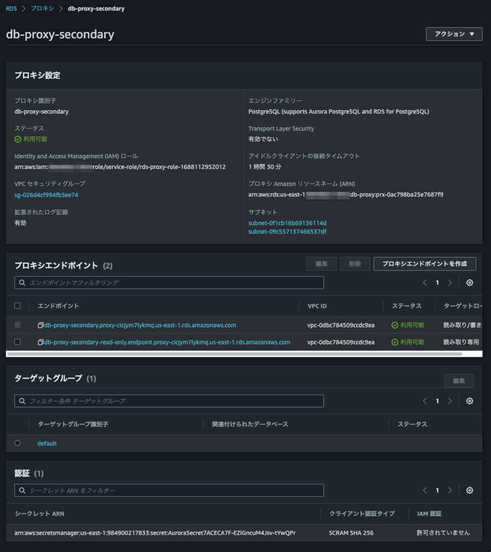Open preferences gear in 認証 section
Viewport: 491px width, 552px height.
tap(469, 490)
